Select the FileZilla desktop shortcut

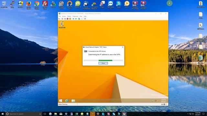[x=45, y=5]
